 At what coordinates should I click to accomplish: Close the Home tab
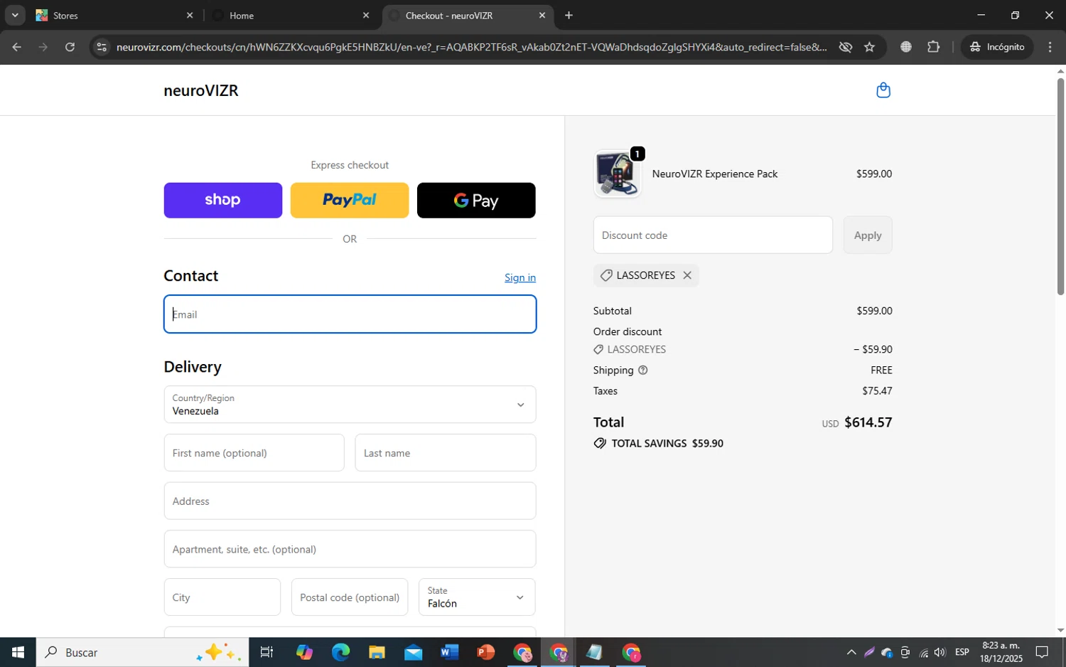(x=366, y=15)
